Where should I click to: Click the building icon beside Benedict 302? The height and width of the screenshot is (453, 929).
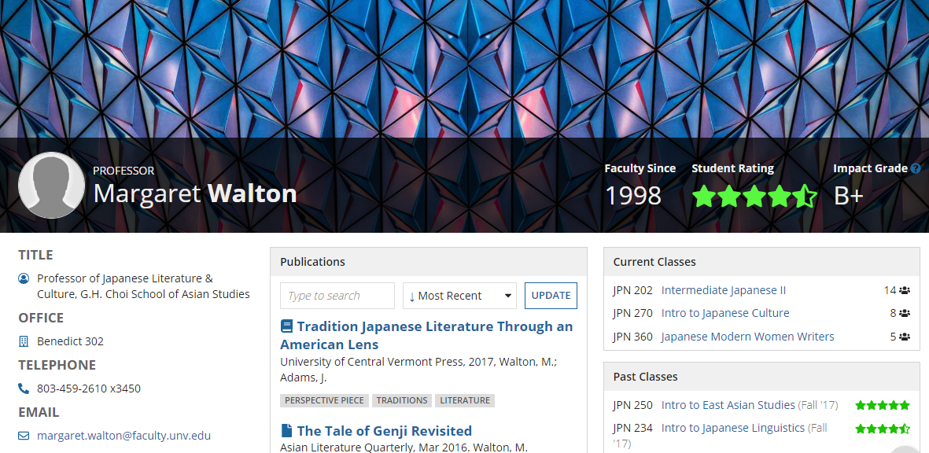click(24, 341)
